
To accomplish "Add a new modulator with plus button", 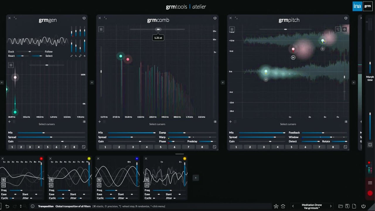I will coord(196,178).
